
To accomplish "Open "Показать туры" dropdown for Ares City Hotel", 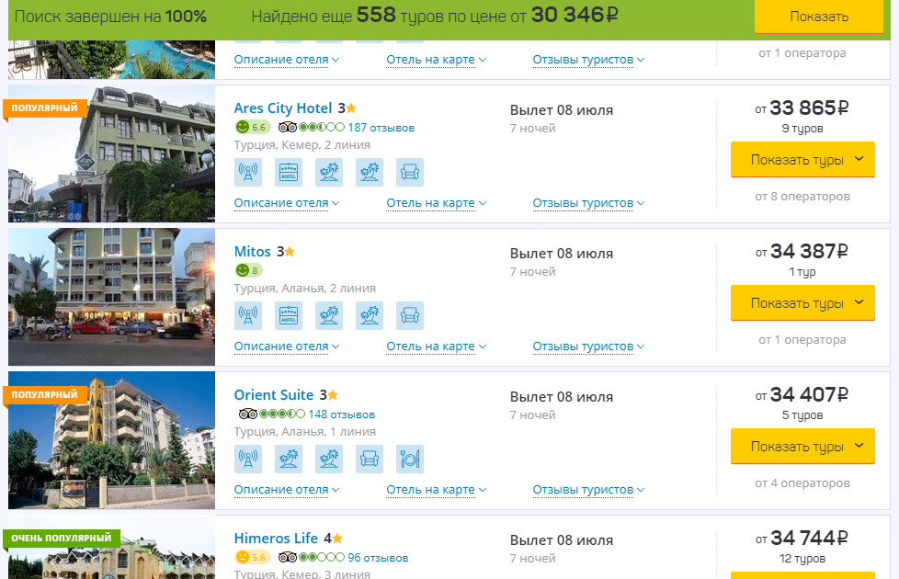I will [x=802, y=160].
